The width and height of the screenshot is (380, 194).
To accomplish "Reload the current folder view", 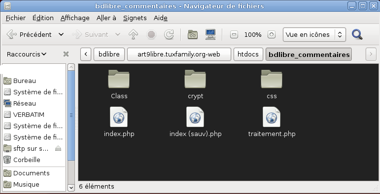I will tap(169, 34).
